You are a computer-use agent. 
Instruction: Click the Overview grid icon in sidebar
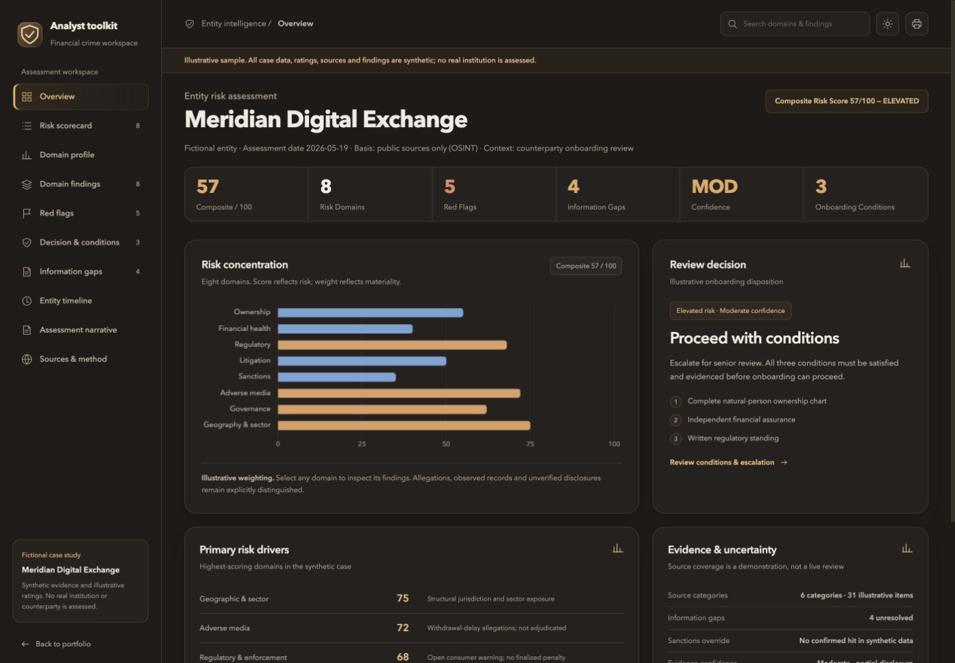click(x=27, y=97)
